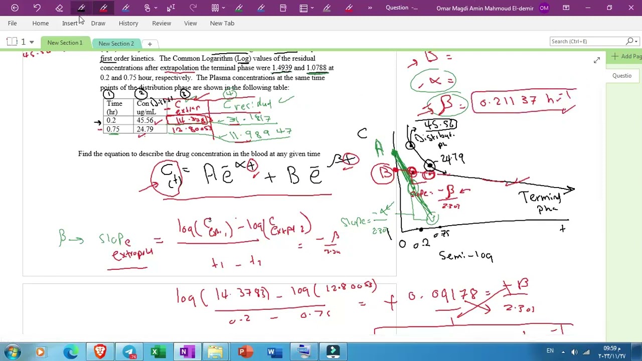Open the File menu

click(x=12, y=23)
